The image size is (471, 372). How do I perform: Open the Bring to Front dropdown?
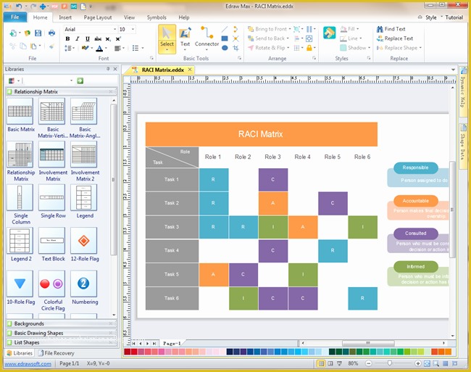pyautogui.click(x=269, y=29)
